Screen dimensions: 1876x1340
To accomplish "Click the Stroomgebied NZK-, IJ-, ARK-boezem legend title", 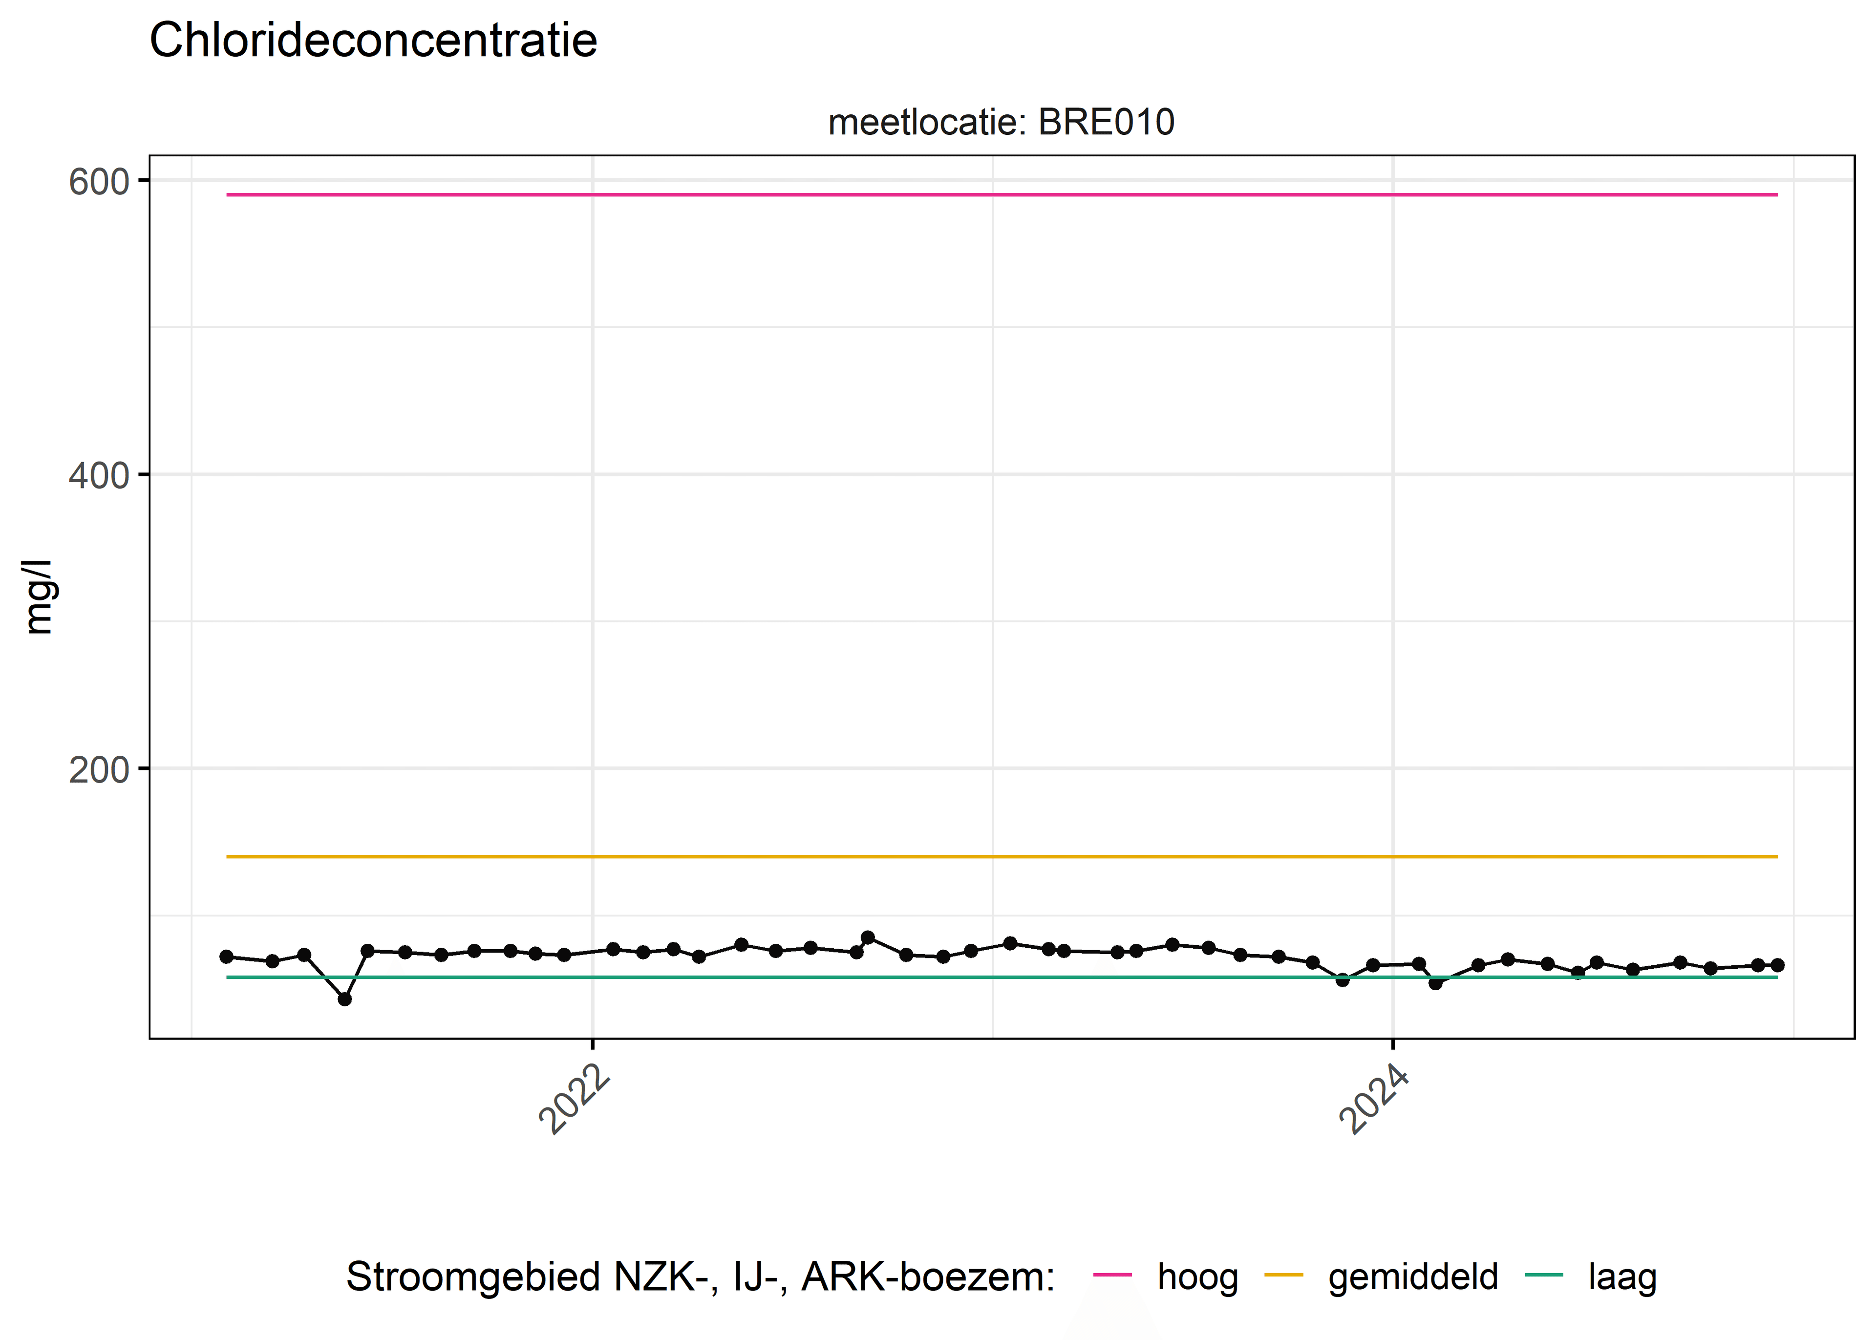I will [x=701, y=1277].
